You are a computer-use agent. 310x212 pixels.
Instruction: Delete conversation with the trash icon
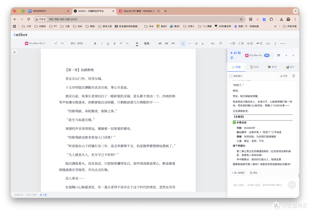[x=294, y=76]
